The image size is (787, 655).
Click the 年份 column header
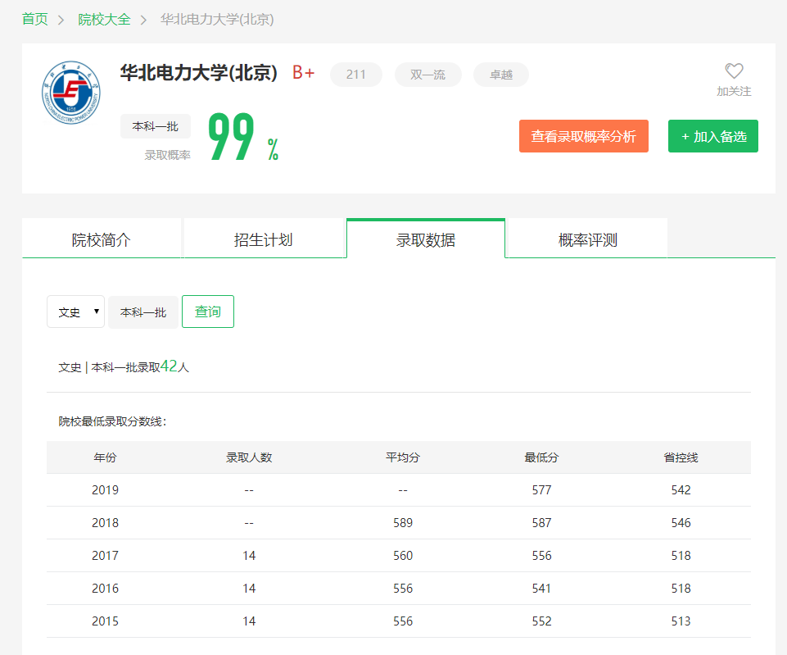(x=105, y=457)
